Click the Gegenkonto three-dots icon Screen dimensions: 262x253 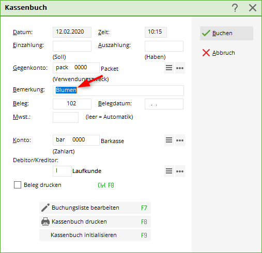[x=180, y=68]
